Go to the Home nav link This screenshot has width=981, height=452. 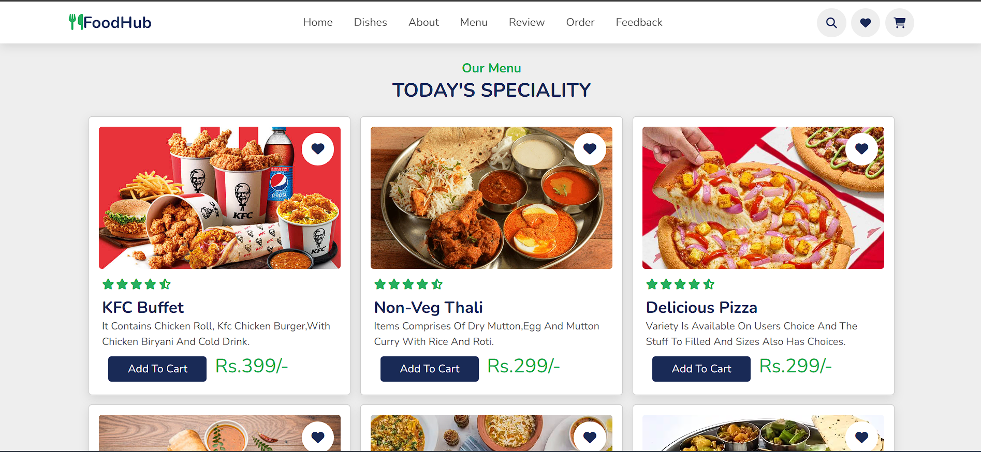tap(318, 22)
